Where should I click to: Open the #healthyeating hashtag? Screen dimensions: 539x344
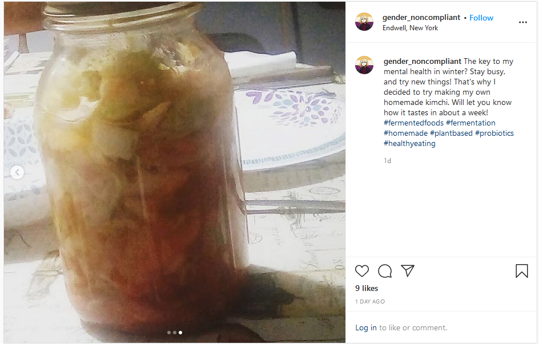click(x=409, y=144)
